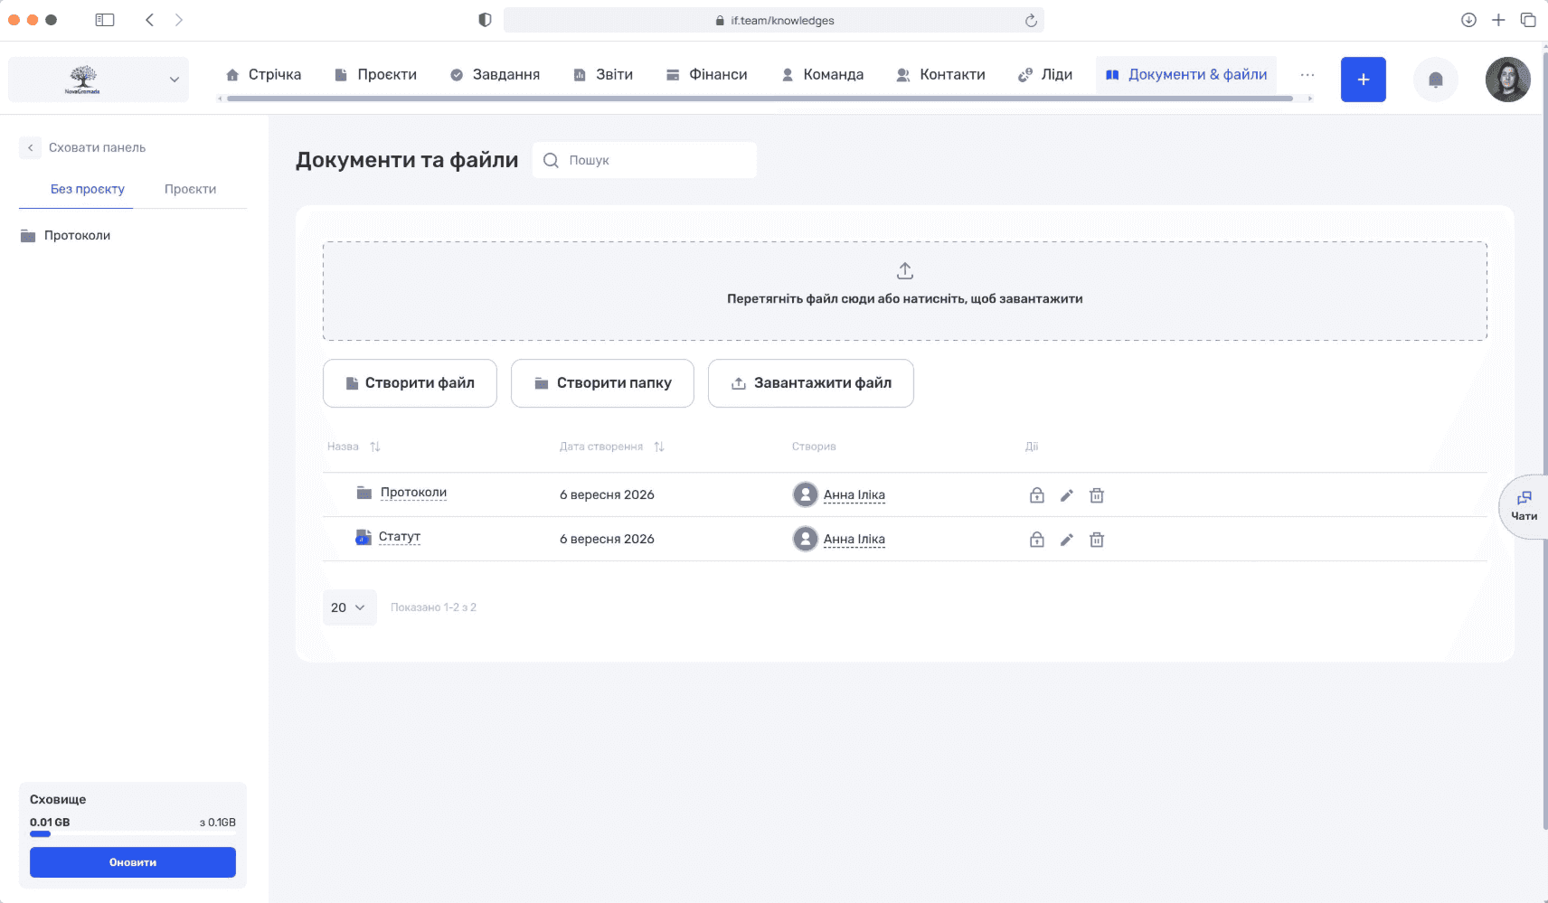Image resolution: width=1548 pixels, height=903 pixels.
Task: Click the Завантажити файл button
Action: (811, 383)
